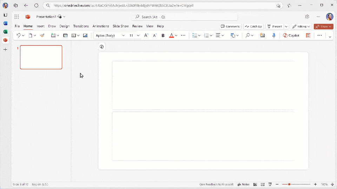This screenshot has height=189, width=337.
Task: Click the New Slide icon
Action: [53, 35]
